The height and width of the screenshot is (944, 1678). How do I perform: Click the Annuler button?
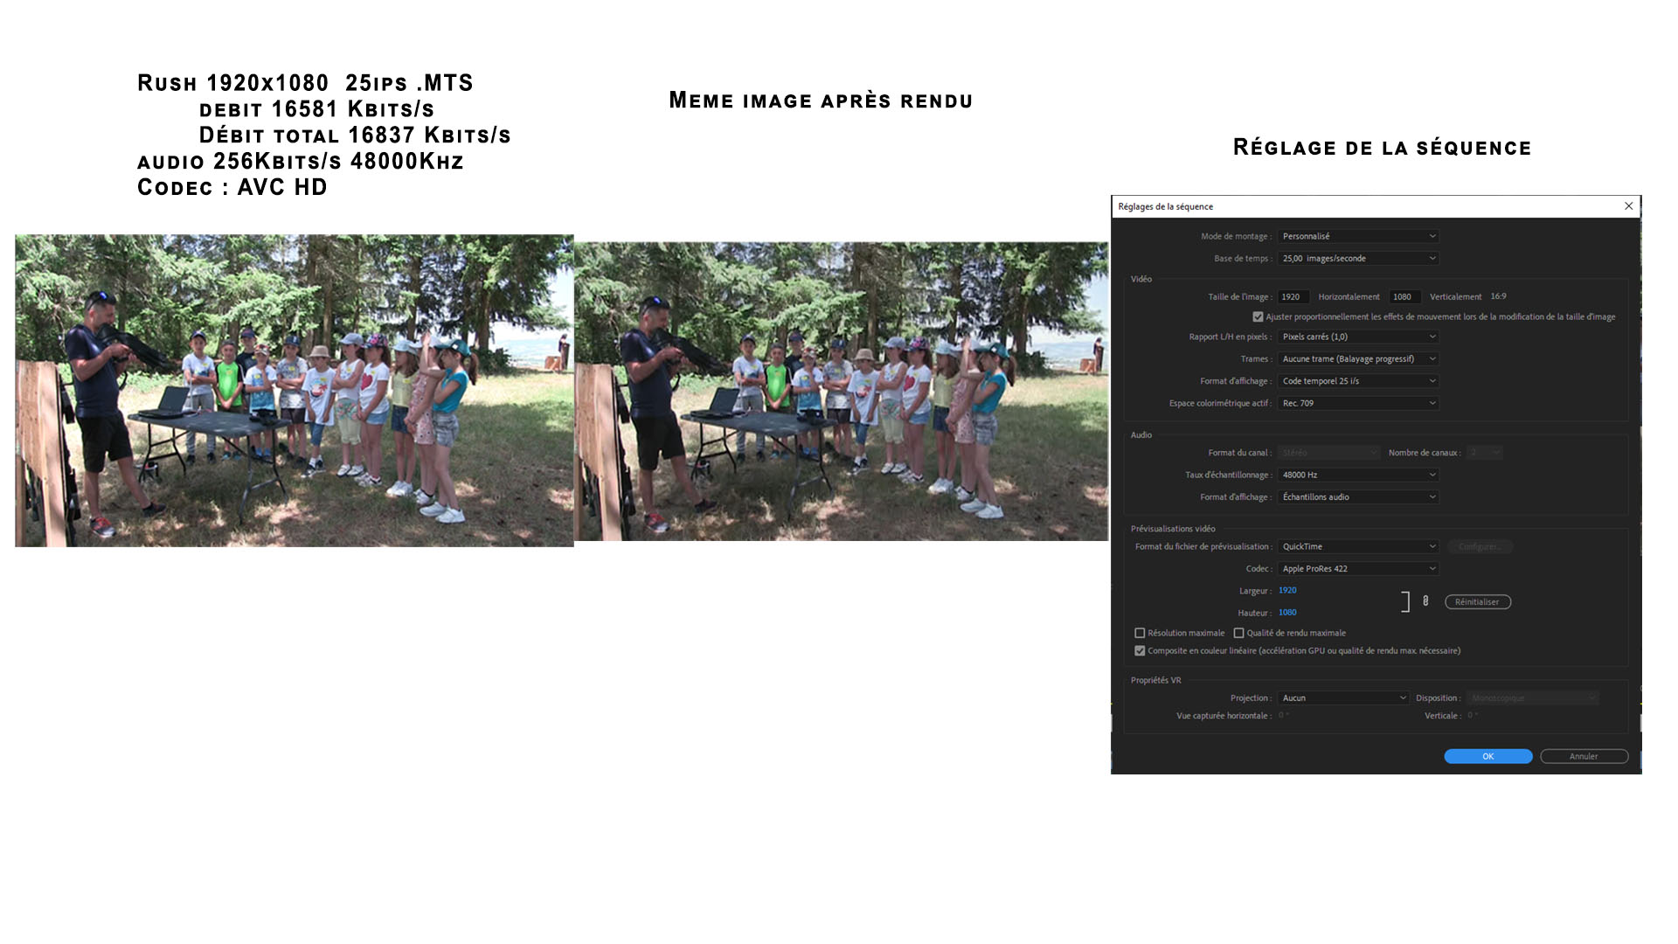[x=1583, y=757]
